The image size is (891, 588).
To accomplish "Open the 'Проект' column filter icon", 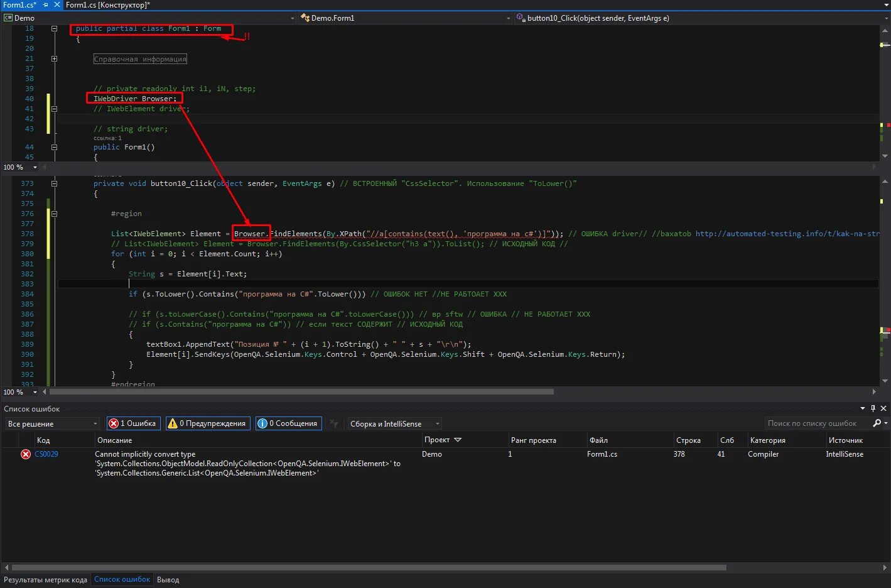I will 458,440.
